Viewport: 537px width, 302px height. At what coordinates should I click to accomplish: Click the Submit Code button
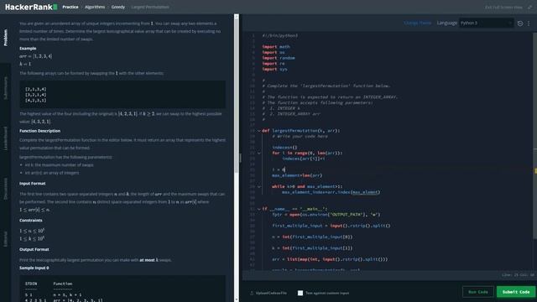[x=516, y=292]
